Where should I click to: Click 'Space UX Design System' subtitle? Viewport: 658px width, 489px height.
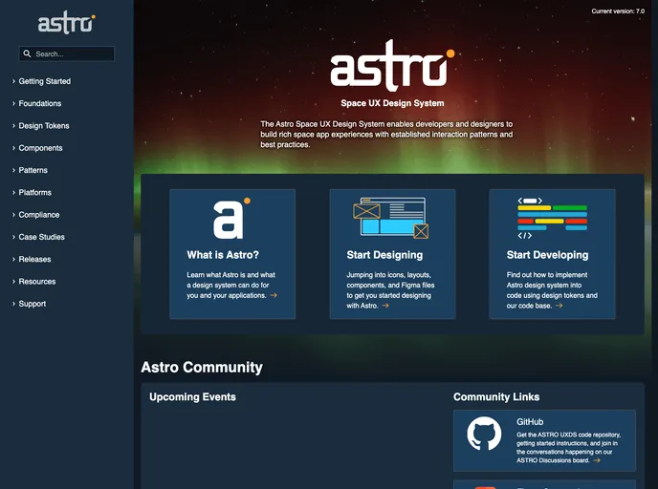pos(392,103)
